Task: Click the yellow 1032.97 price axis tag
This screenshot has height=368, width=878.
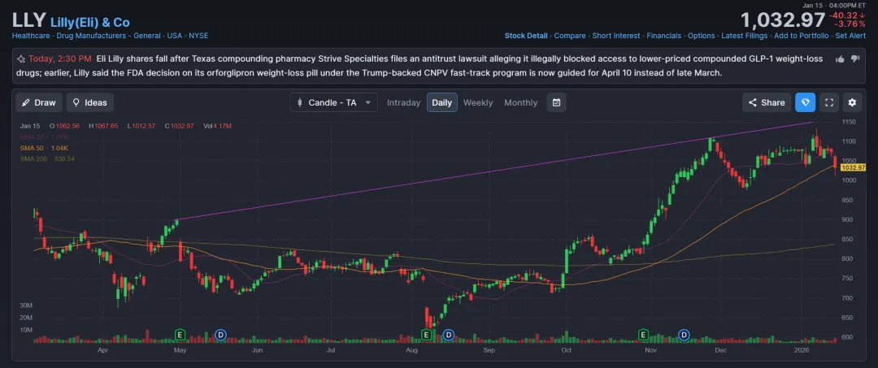Action: 853,168
